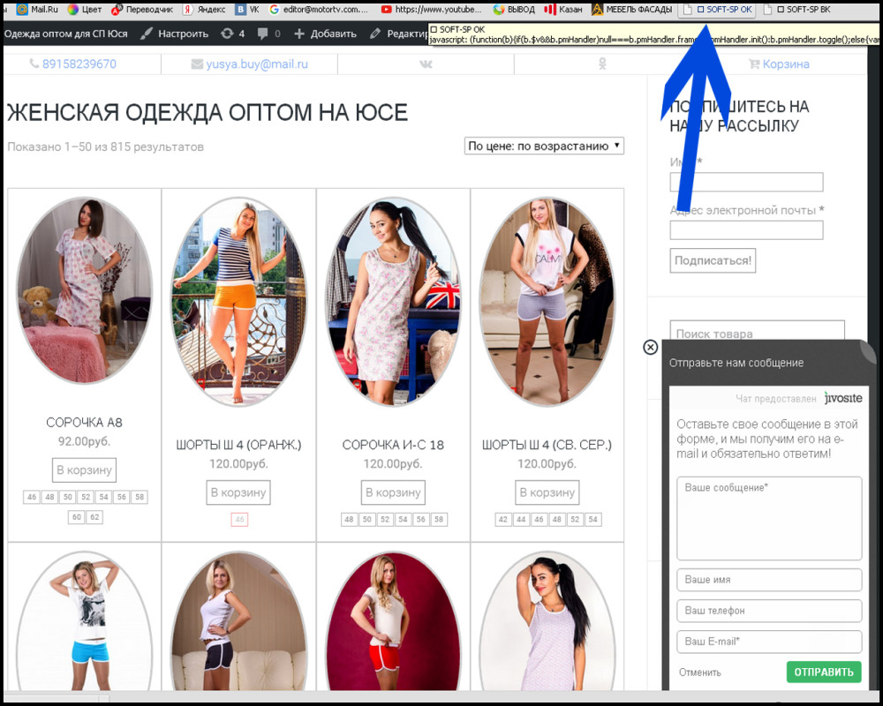Open the red shorts product photo

point(393,620)
